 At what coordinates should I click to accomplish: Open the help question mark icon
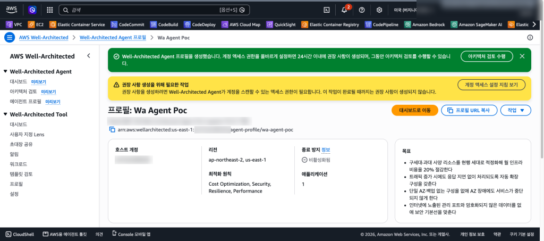[362, 10]
